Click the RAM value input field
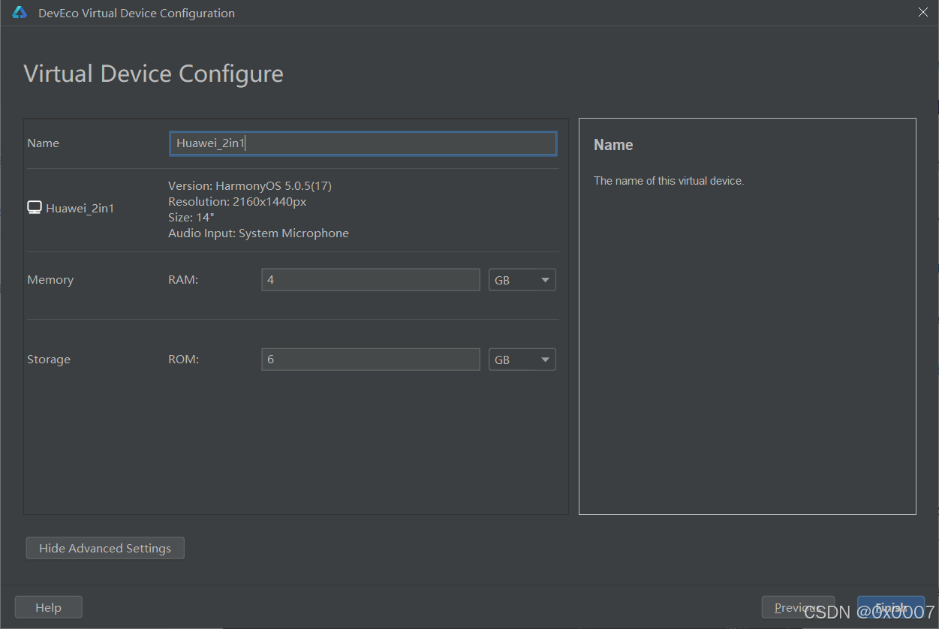Screen dimensions: 939x629 click(x=371, y=280)
